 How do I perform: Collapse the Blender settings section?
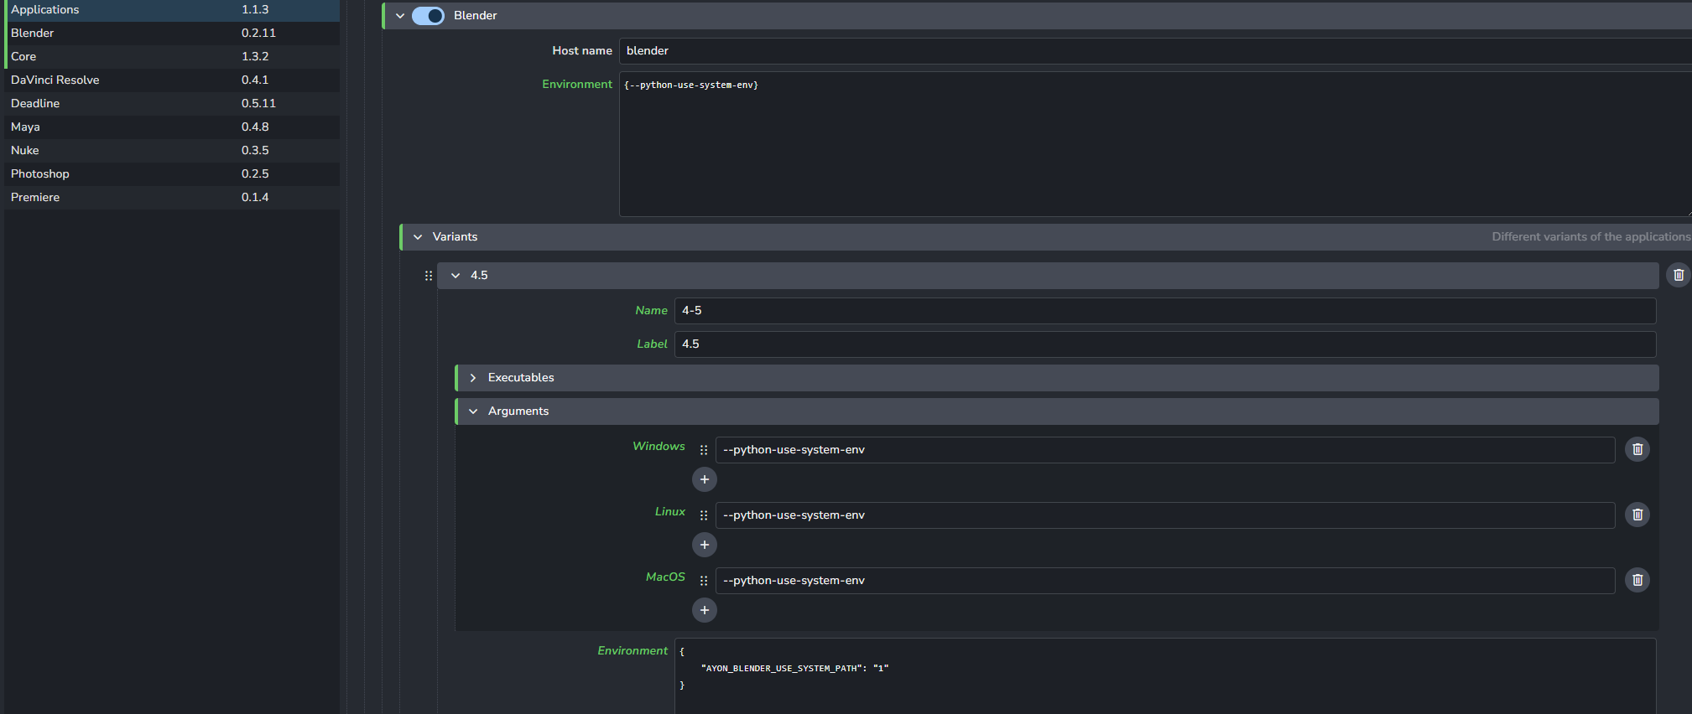click(400, 16)
